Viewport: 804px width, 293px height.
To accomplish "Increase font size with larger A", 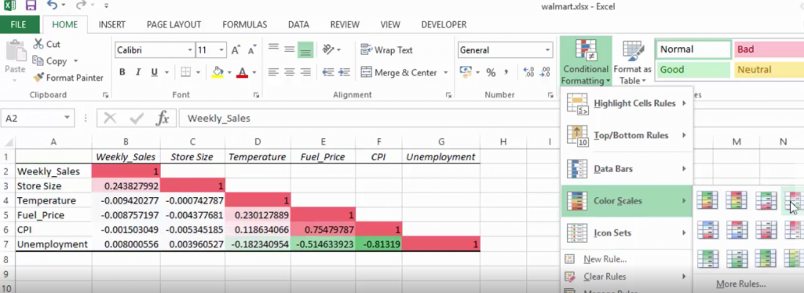I will (236, 50).
